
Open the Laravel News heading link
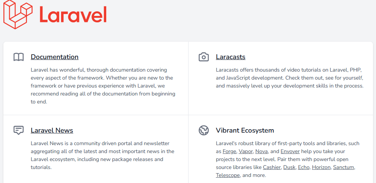click(x=52, y=130)
